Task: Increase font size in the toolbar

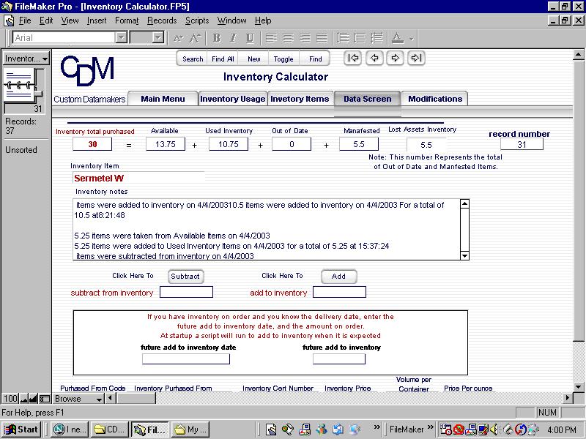Action: point(195,38)
